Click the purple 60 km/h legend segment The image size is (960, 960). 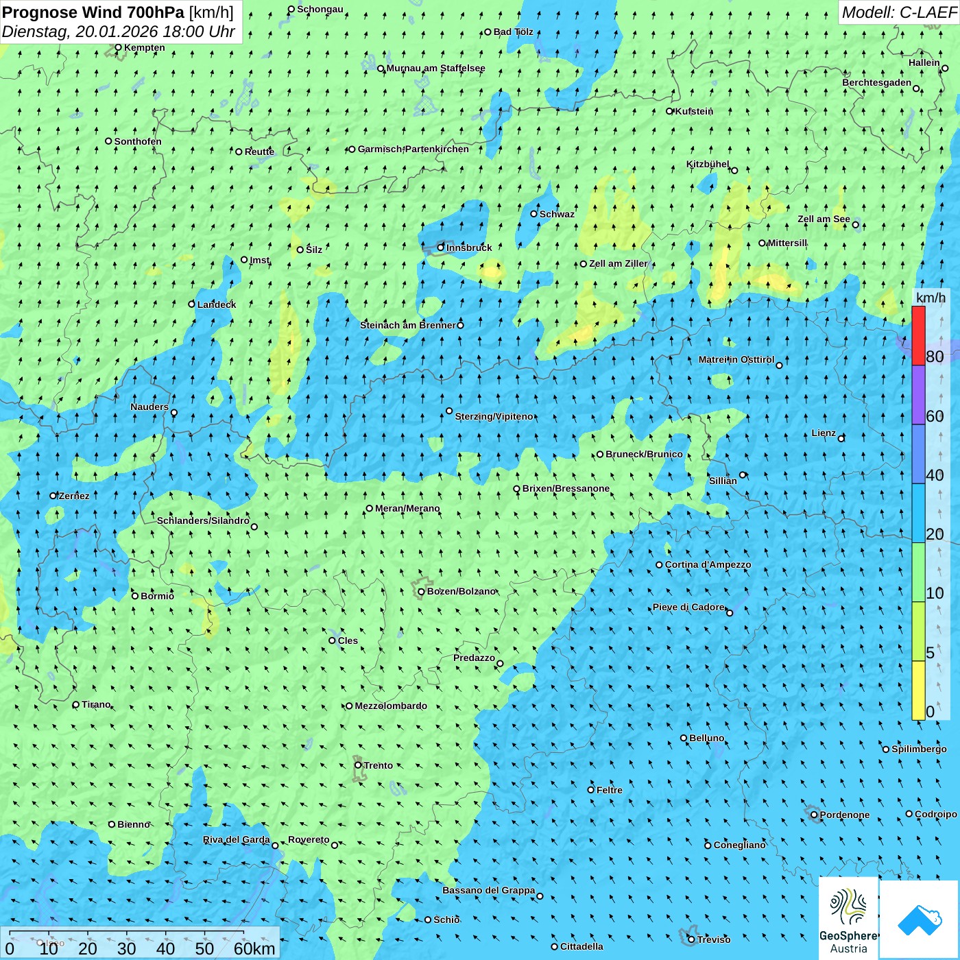(x=918, y=395)
